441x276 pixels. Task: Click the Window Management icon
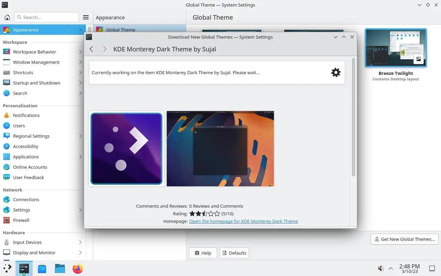7,62
